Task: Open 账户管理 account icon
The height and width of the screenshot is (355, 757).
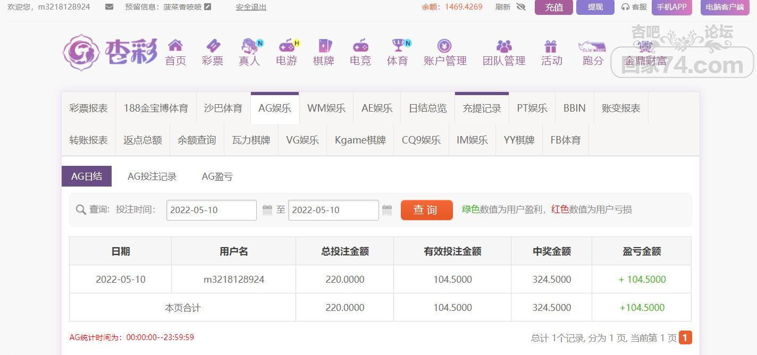Action: pyautogui.click(x=444, y=46)
